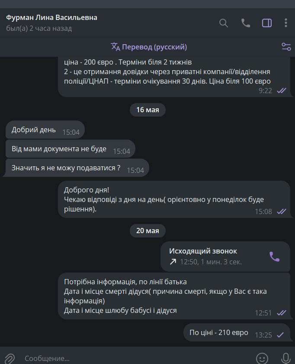Translate chat via Перевод (русский) button
This screenshot has width=295, height=364.
(149, 47)
